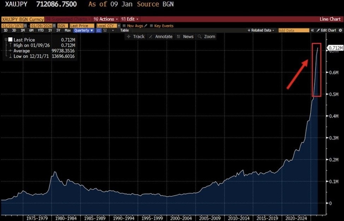Viewport: 344px width, 221px height.
Task: Click the double-chevron collapse icon
Action: click(x=312, y=30)
